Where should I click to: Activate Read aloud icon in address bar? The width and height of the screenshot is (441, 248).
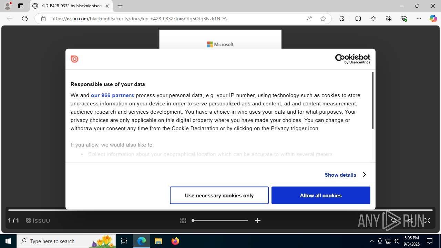pyautogui.click(x=309, y=19)
